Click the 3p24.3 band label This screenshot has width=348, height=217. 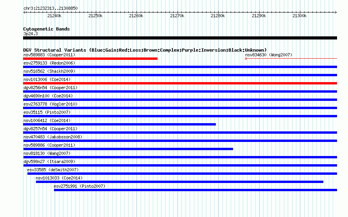30,34
